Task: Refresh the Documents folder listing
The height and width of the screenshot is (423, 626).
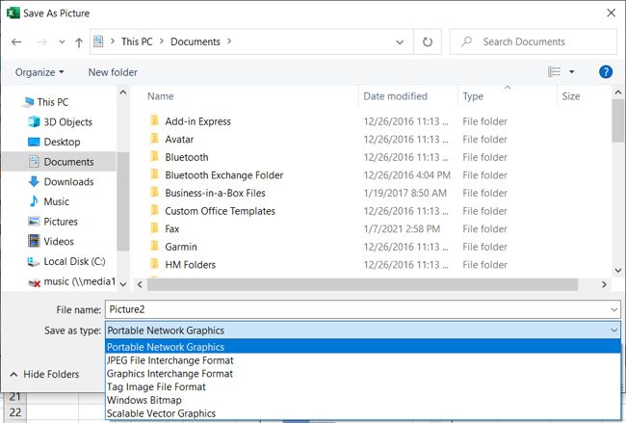Action: coord(428,42)
